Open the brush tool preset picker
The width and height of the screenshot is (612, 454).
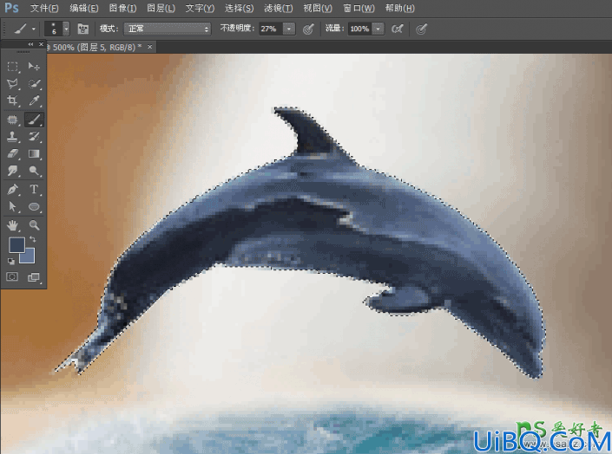(24, 29)
